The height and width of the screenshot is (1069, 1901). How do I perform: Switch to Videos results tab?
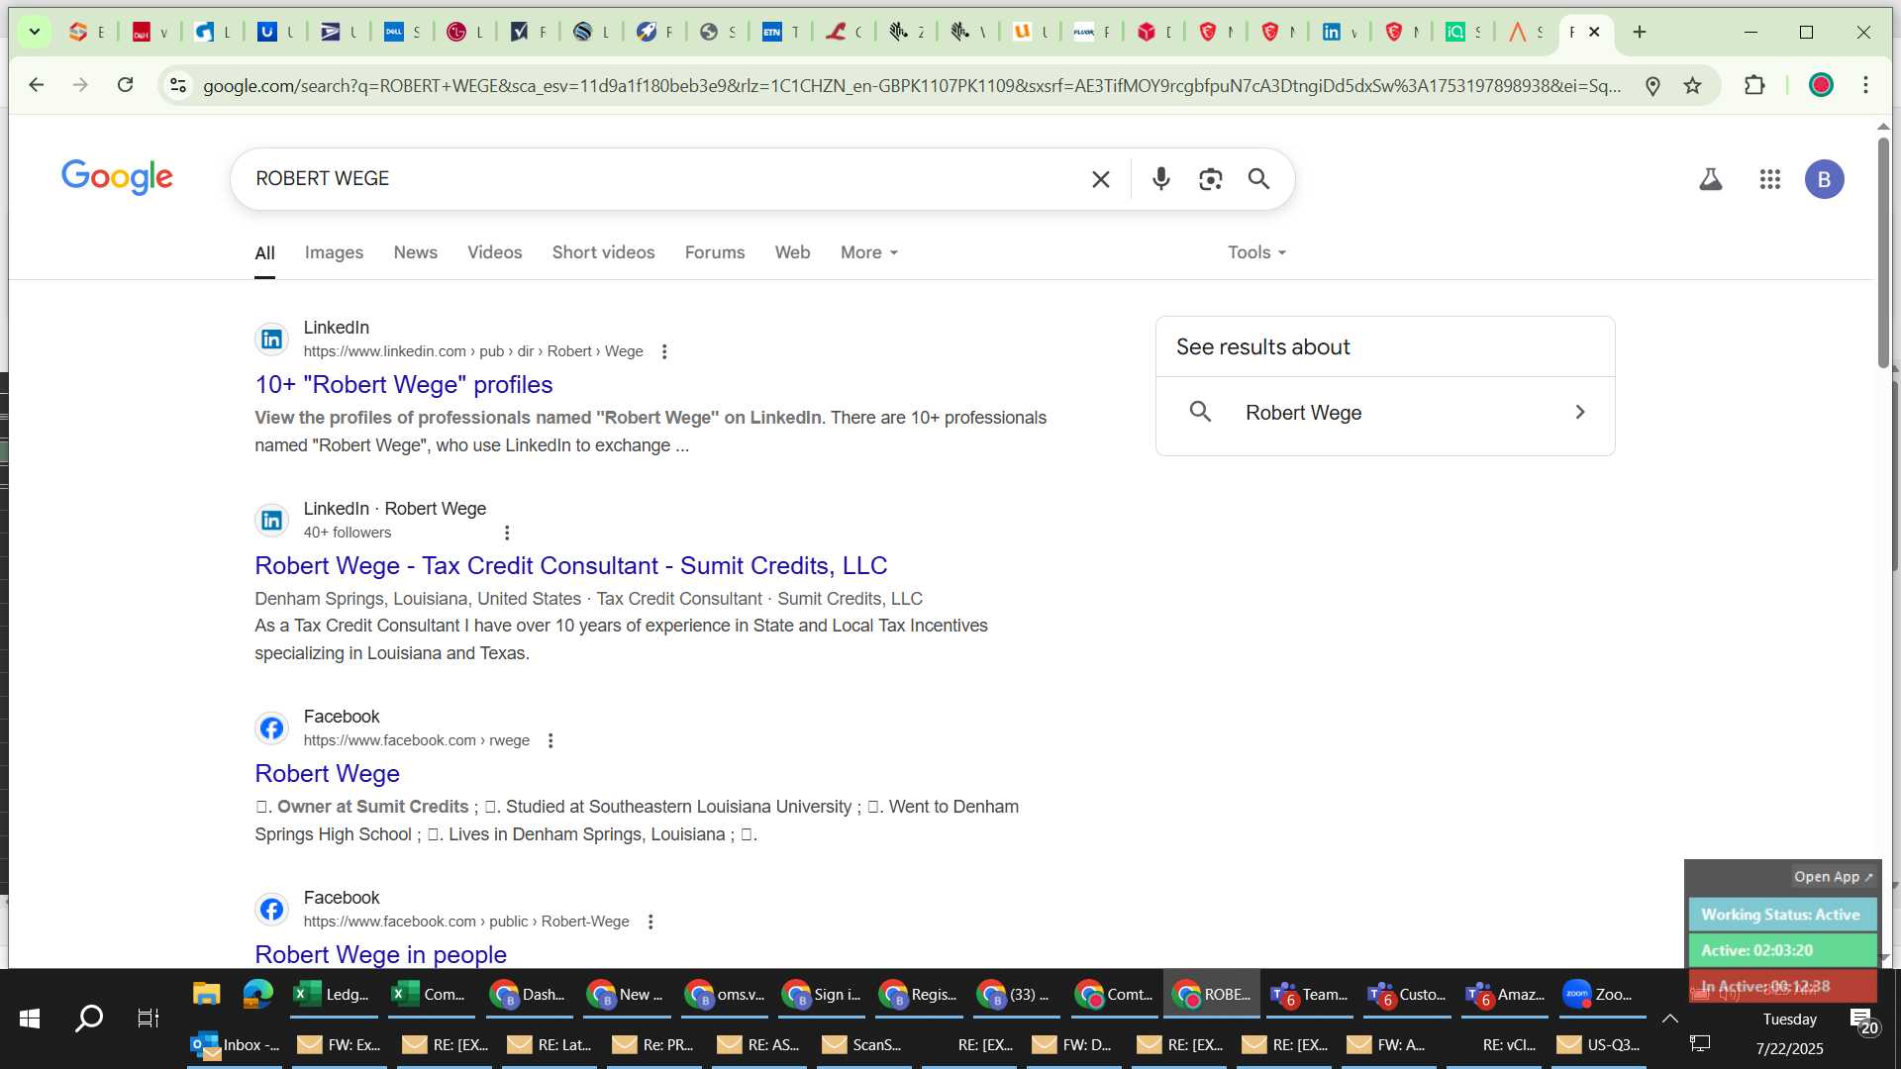click(494, 252)
